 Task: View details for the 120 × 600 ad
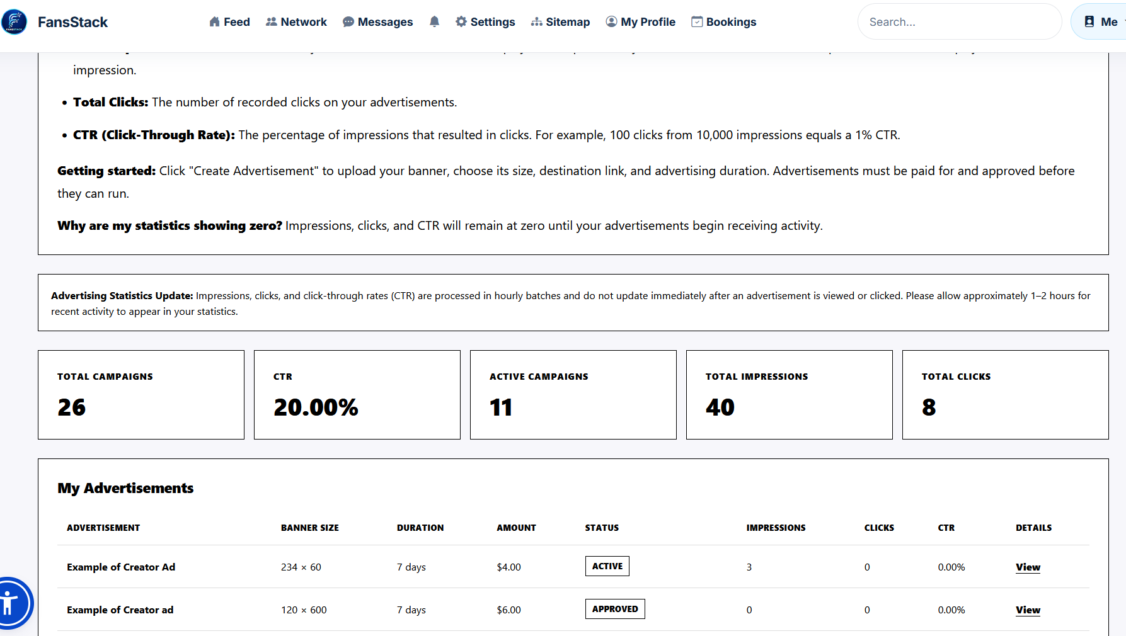click(1028, 610)
